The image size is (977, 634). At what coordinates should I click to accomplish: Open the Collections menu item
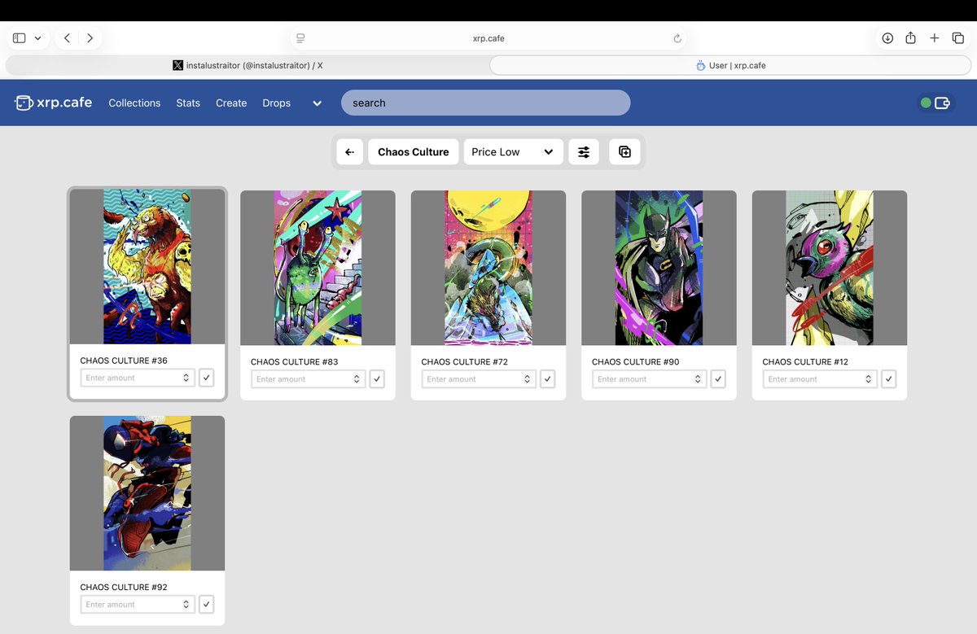tap(134, 103)
